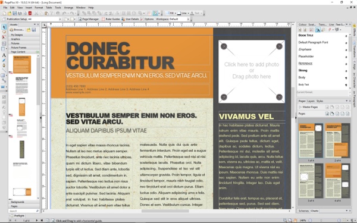Expand the Master Pages section
Screen dimensions: 357x223
[300, 107]
